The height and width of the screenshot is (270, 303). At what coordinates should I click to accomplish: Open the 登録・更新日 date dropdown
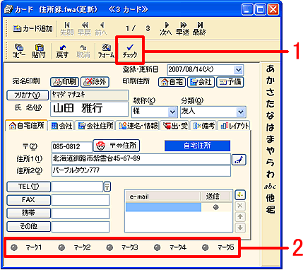238,70
